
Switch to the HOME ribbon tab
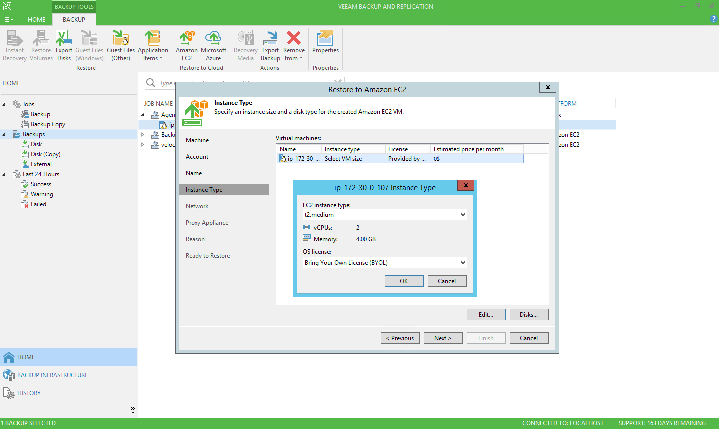point(36,20)
